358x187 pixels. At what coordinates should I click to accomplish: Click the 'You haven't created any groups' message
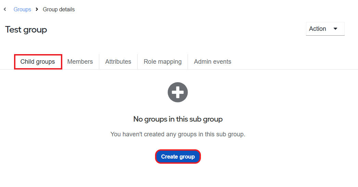(x=178, y=134)
